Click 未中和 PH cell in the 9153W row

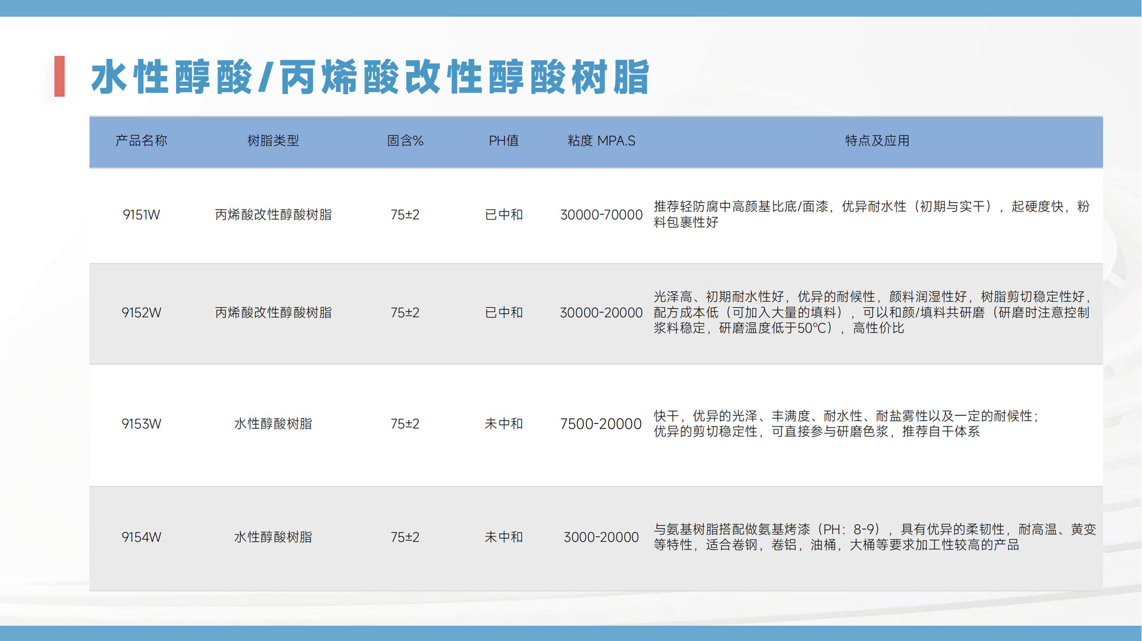(504, 424)
